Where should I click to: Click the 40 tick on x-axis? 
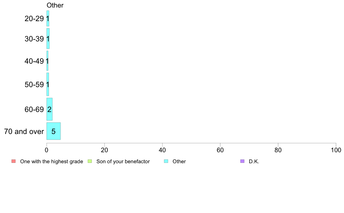click(162, 150)
